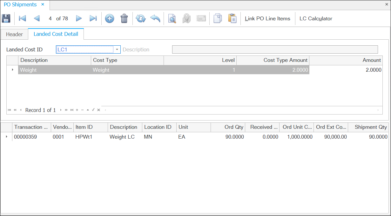Delete record using trash can icon
This screenshot has width=391, height=216.
tap(124, 18)
